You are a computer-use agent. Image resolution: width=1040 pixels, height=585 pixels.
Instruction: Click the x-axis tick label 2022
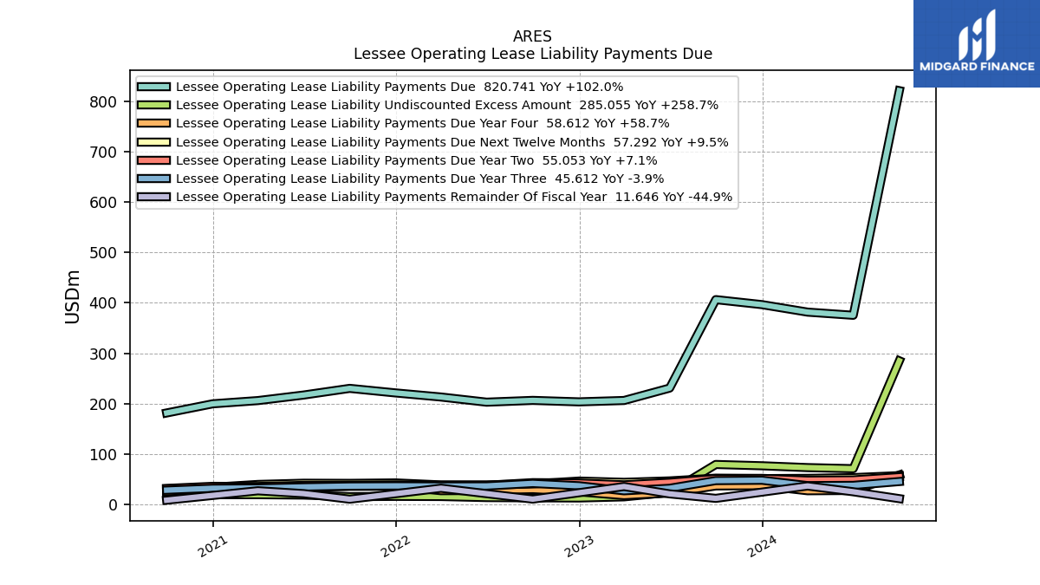click(x=396, y=546)
